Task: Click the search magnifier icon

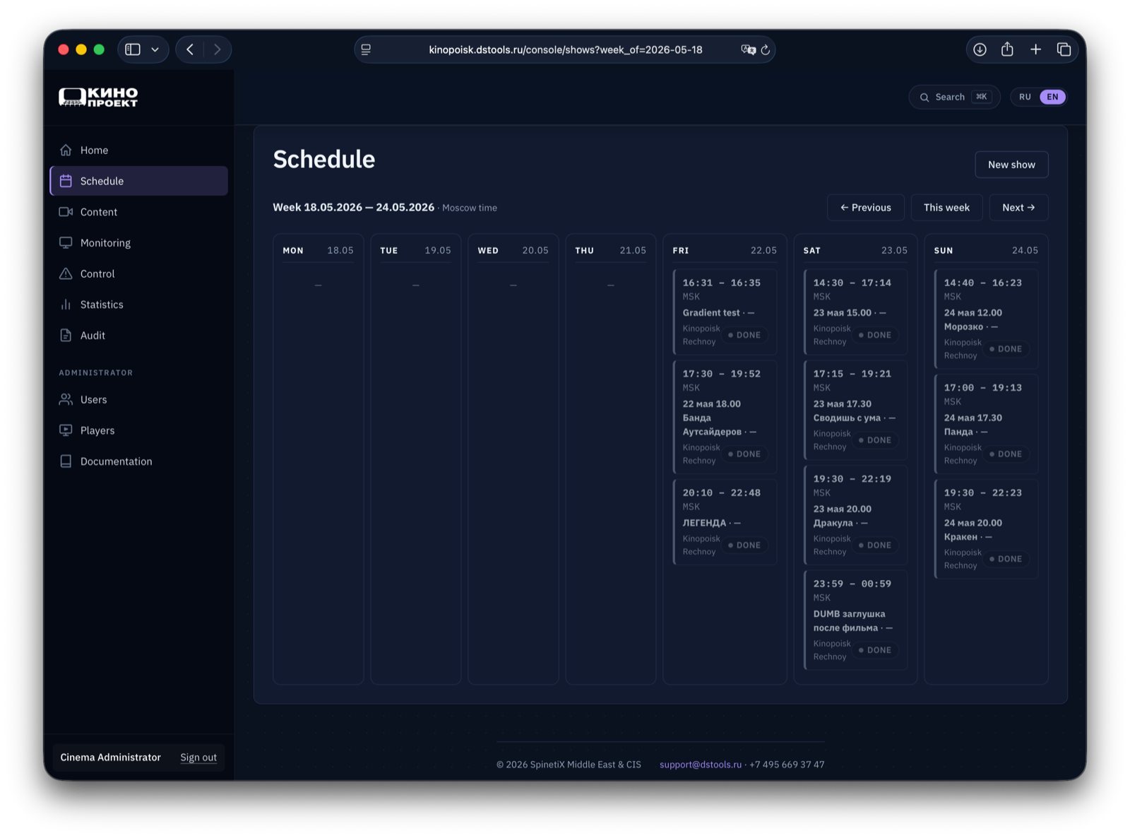Action: pyautogui.click(x=924, y=98)
